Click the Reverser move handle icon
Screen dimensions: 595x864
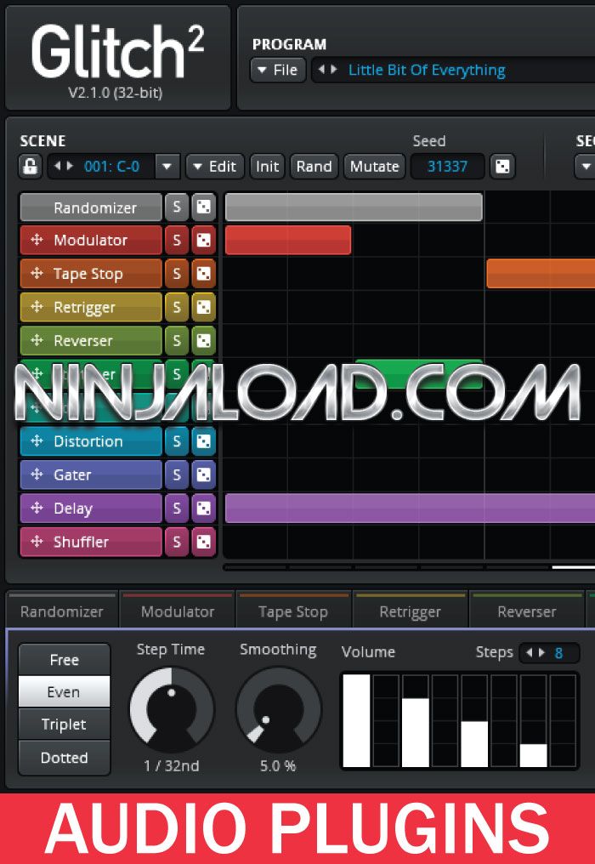coord(37,340)
